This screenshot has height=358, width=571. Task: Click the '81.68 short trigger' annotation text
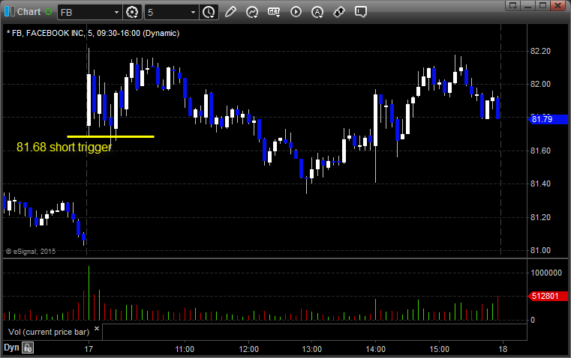click(x=64, y=148)
